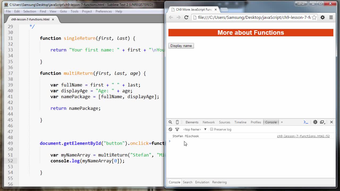Click page file icon in address bar
This screenshot has width=340, height=191.
click(195, 18)
